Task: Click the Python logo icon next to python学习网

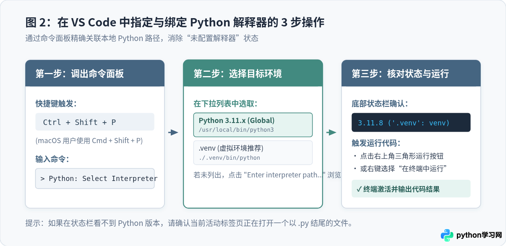Action: [x=447, y=235]
